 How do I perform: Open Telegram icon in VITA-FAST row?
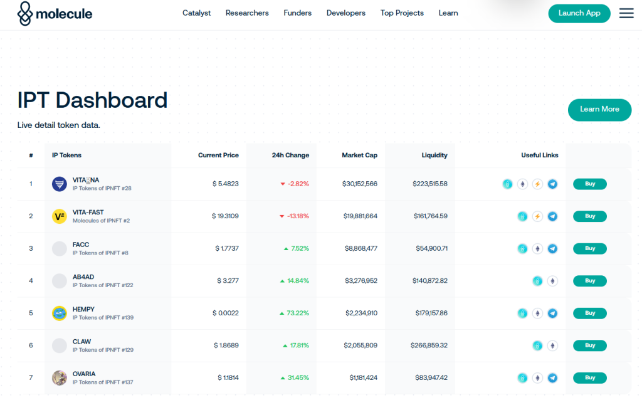552,216
